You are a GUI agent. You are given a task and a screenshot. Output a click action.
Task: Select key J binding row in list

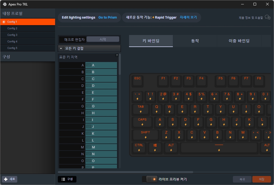click(88, 127)
